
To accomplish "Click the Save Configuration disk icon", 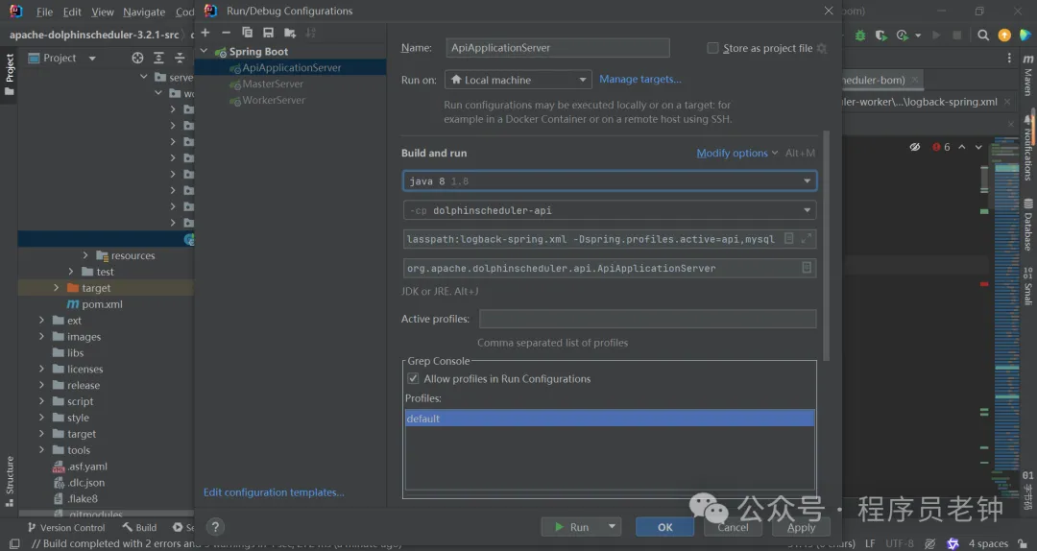I will coord(268,33).
